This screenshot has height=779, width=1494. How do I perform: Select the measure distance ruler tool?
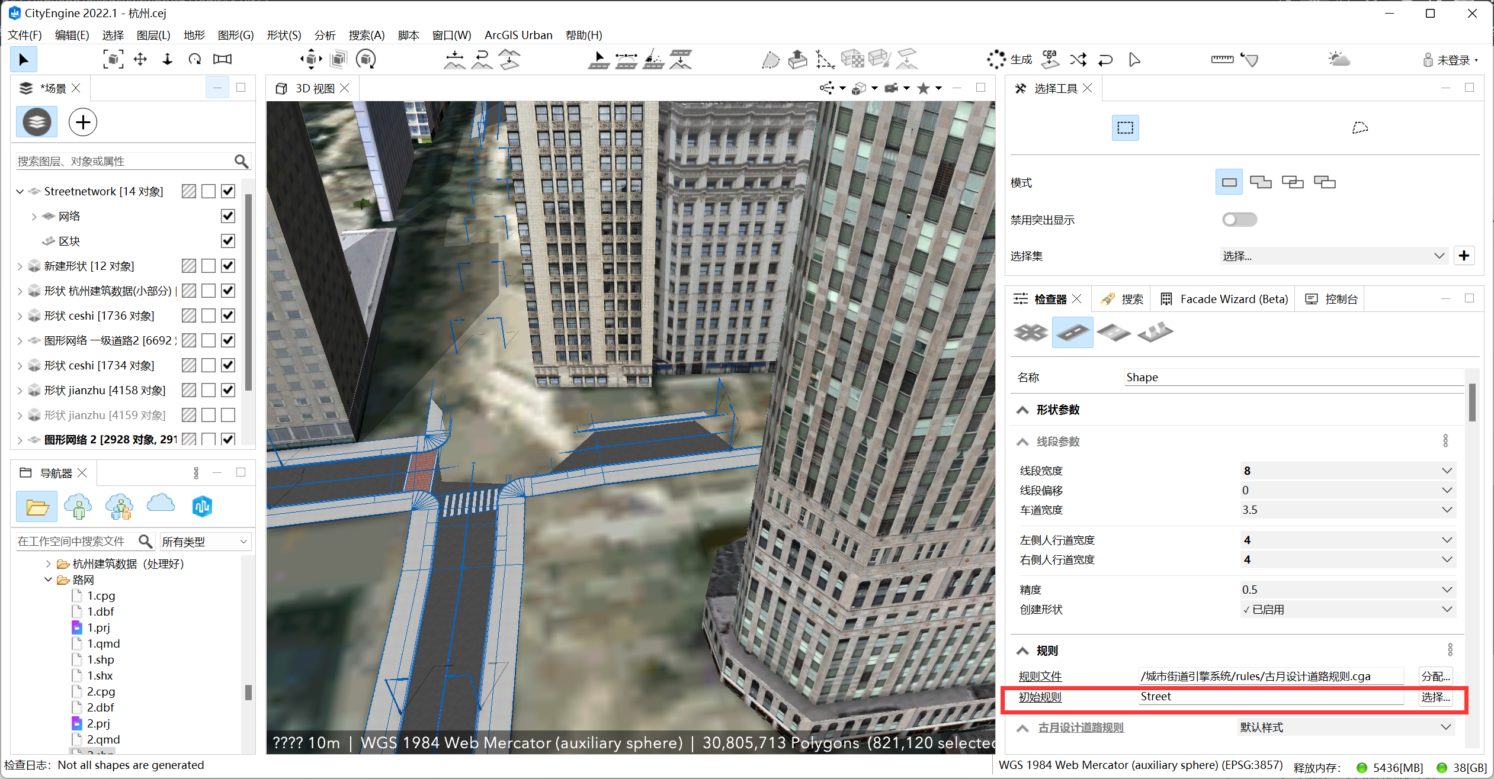[x=1222, y=59]
